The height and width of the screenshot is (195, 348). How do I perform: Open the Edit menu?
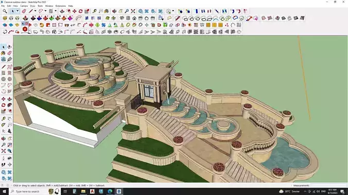pyautogui.click(x=9, y=6)
